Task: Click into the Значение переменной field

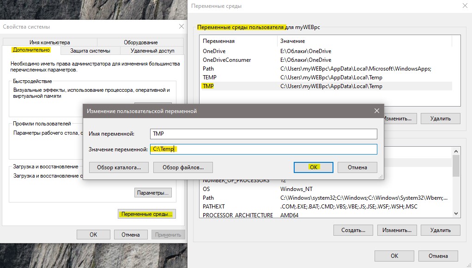Action: click(263, 149)
